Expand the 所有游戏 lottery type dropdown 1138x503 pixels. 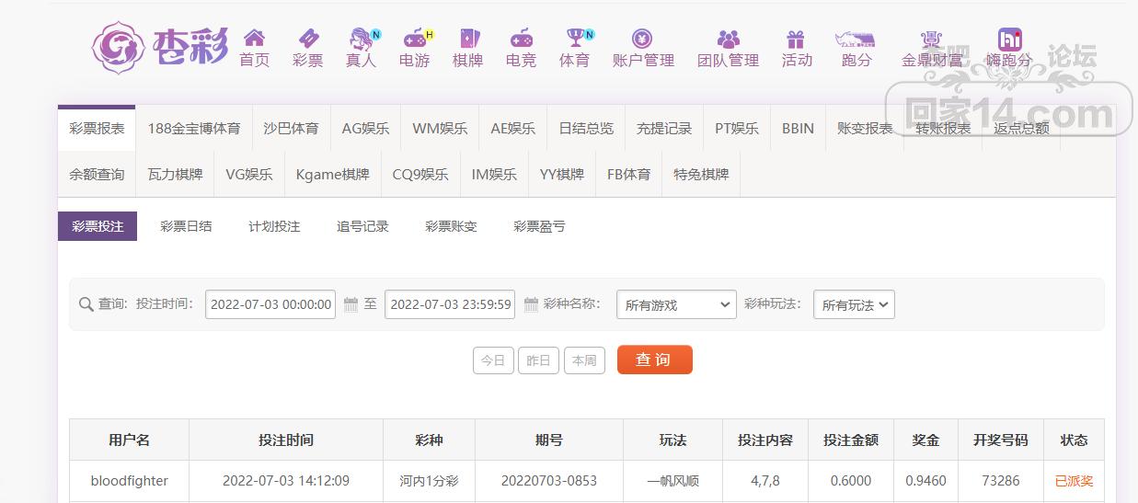[676, 304]
